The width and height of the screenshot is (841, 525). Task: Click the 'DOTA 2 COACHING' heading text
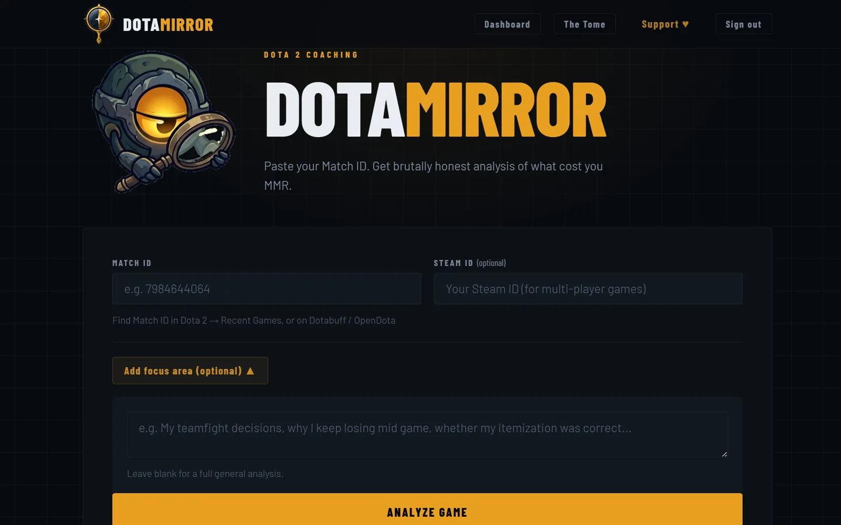click(x=311, y=55)
